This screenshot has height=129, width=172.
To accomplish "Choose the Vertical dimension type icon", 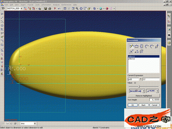I will point(141,46).
